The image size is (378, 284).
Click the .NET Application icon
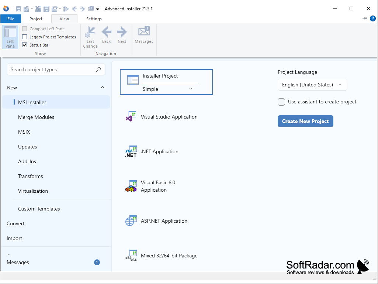coord(131,151)
